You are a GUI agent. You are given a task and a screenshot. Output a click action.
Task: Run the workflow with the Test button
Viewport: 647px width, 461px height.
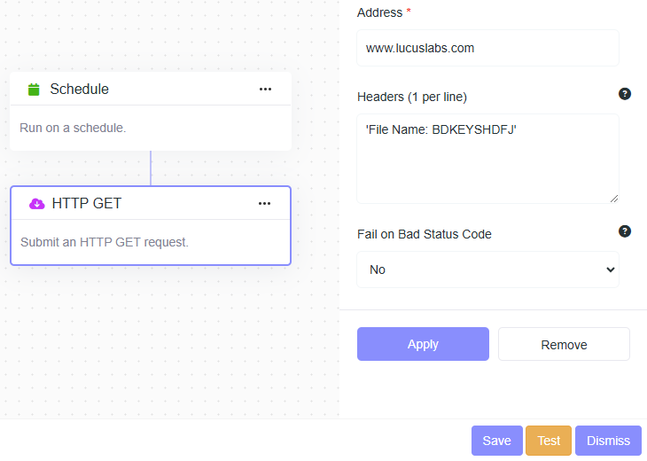[x=549, y=441]
